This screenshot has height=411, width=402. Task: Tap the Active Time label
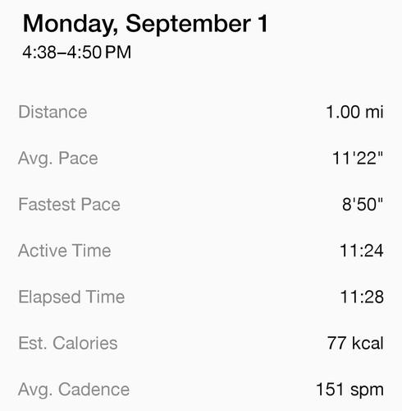(x=65, y=251)
